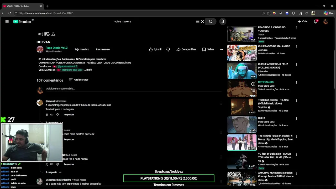Dislike the comment by @kayonji
336x189 pixels.
click(58, 115)
